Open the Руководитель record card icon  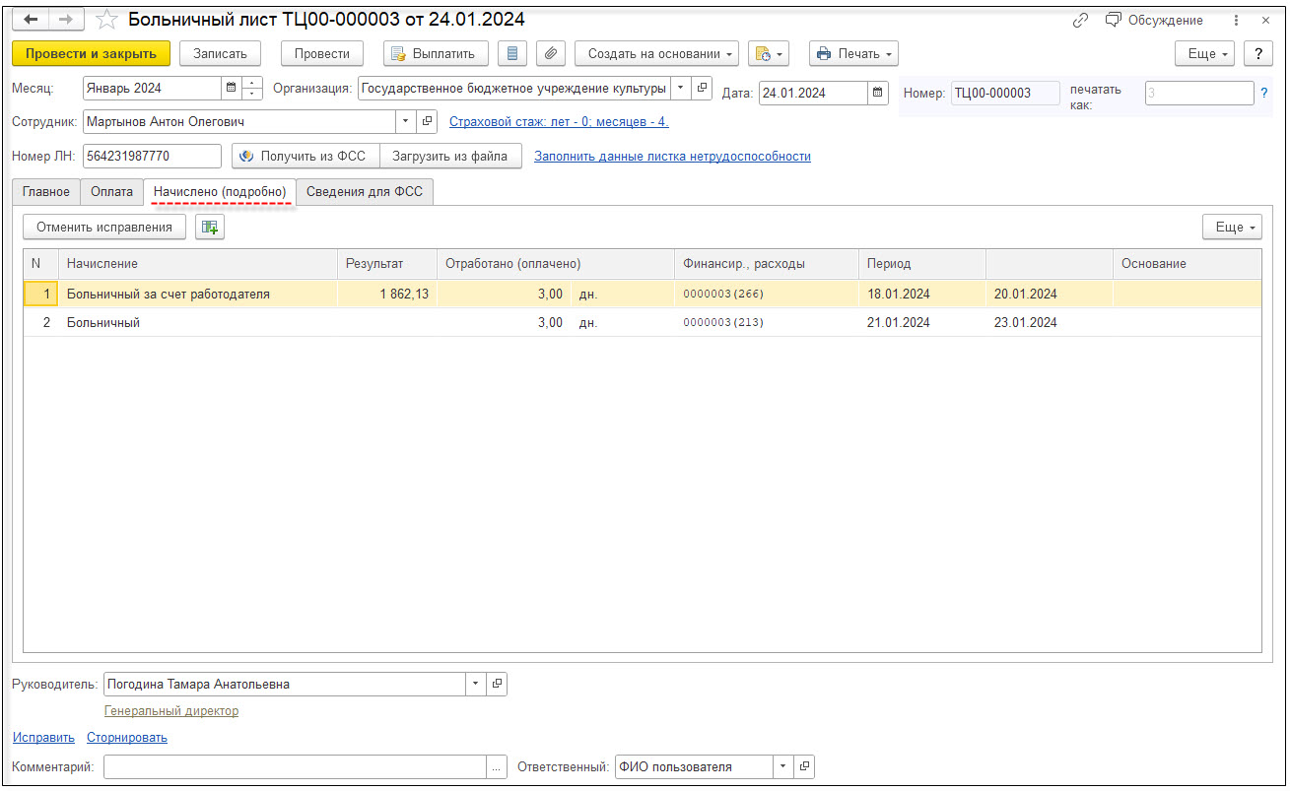497,684
